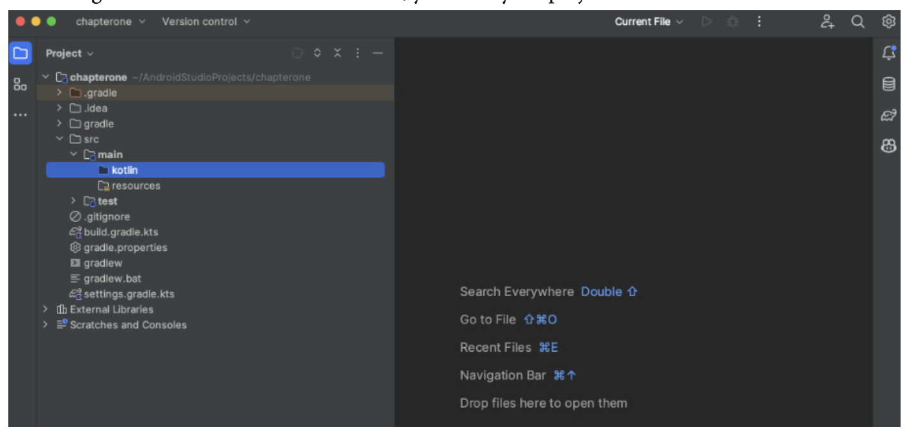Collapse the src folder
914x434 pixels.
(x=59, y=139)
